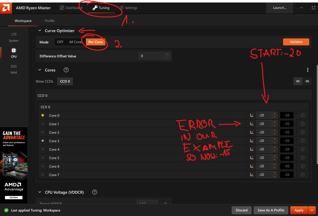318x216 pixels.
Task: Click the Validate button
Action: pos(296,42)
